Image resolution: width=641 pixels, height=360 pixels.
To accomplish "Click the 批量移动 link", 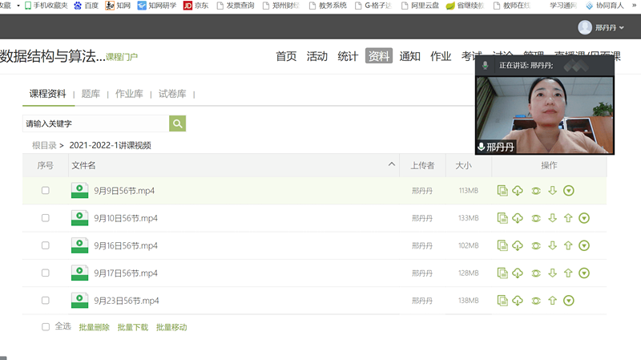I will [x=171, y=327].
